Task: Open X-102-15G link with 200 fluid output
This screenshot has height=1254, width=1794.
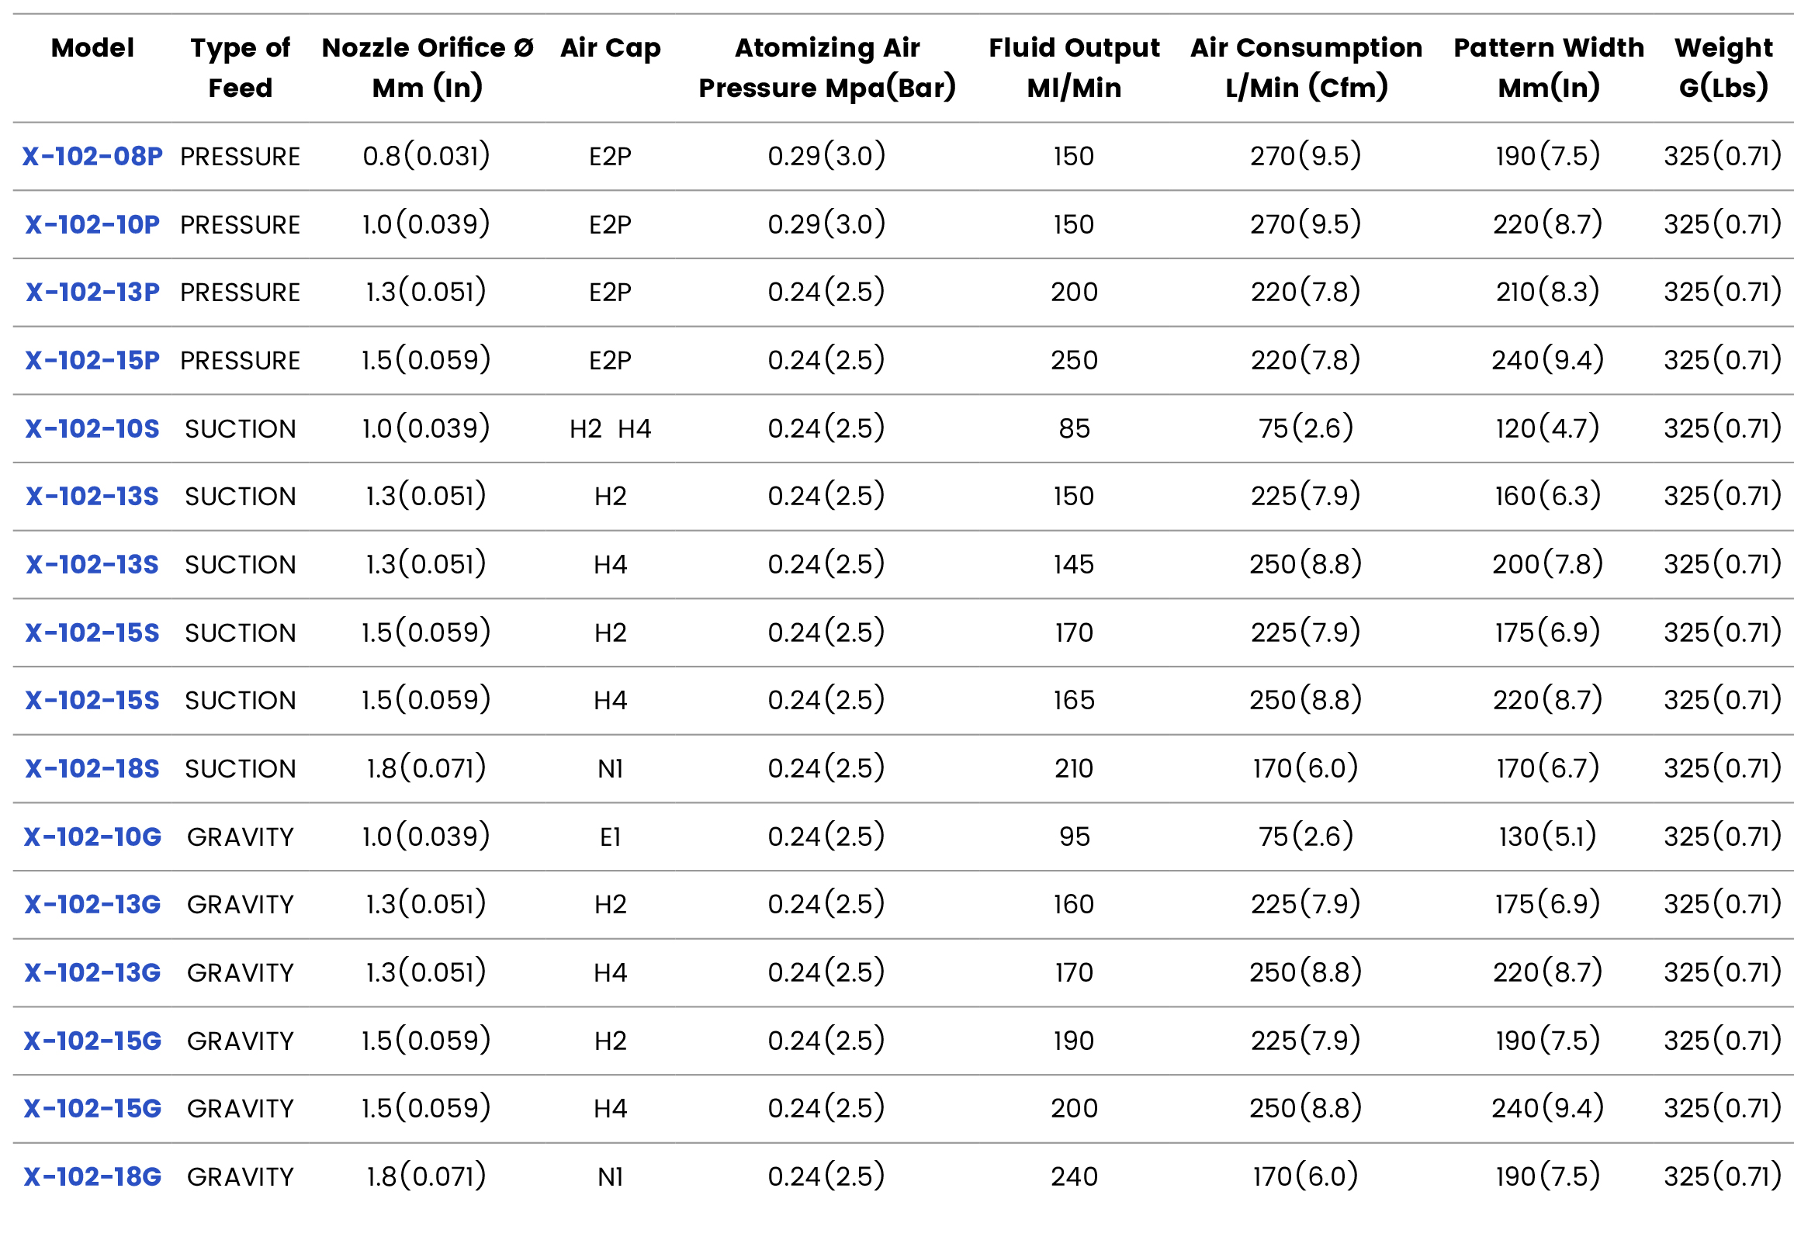Action: [x=92, y=1108]
